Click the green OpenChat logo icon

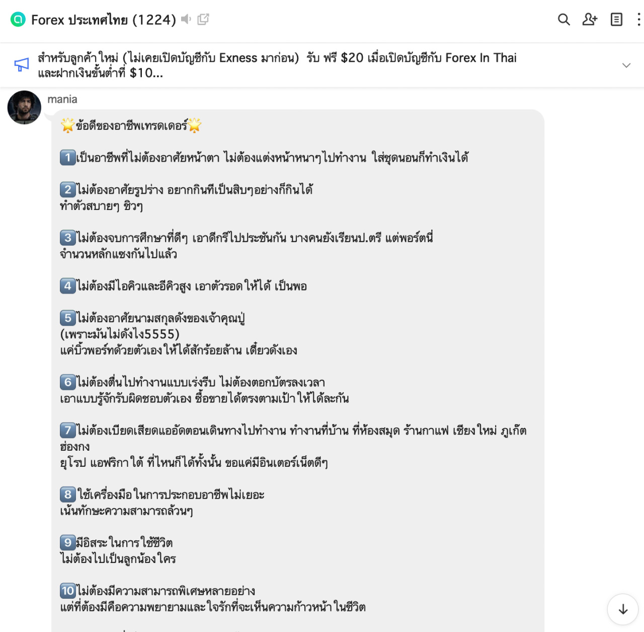(18, 20)
